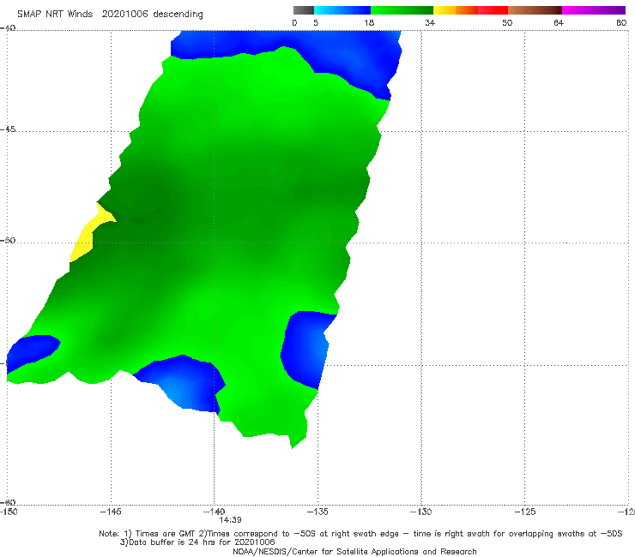
Task: Click the gray 0–5 segment of color bar
Action: pyautogui.click(x=303, y=10)
